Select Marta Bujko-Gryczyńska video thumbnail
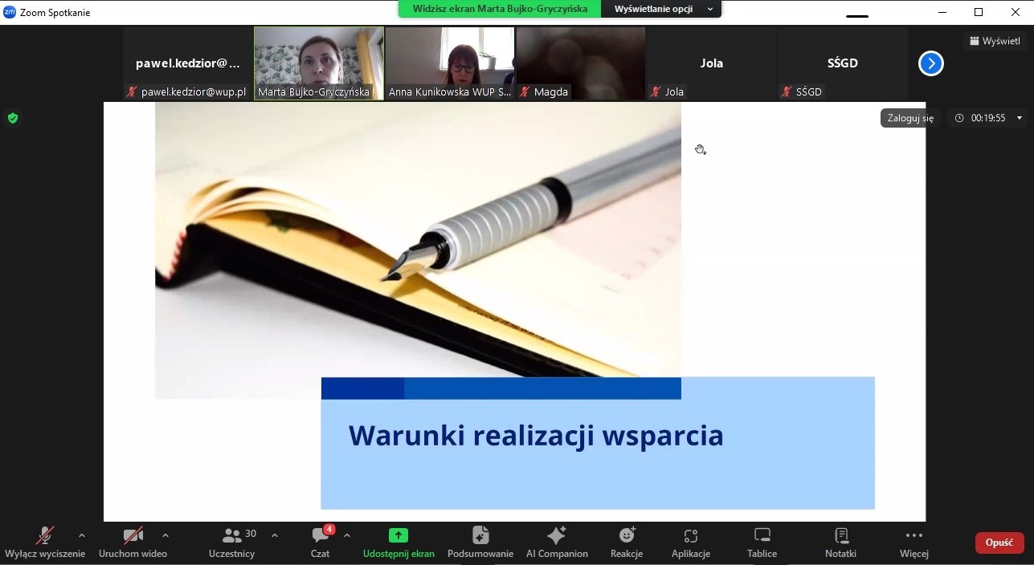The width and height of the screenshot is (1034, 565). 319,63
